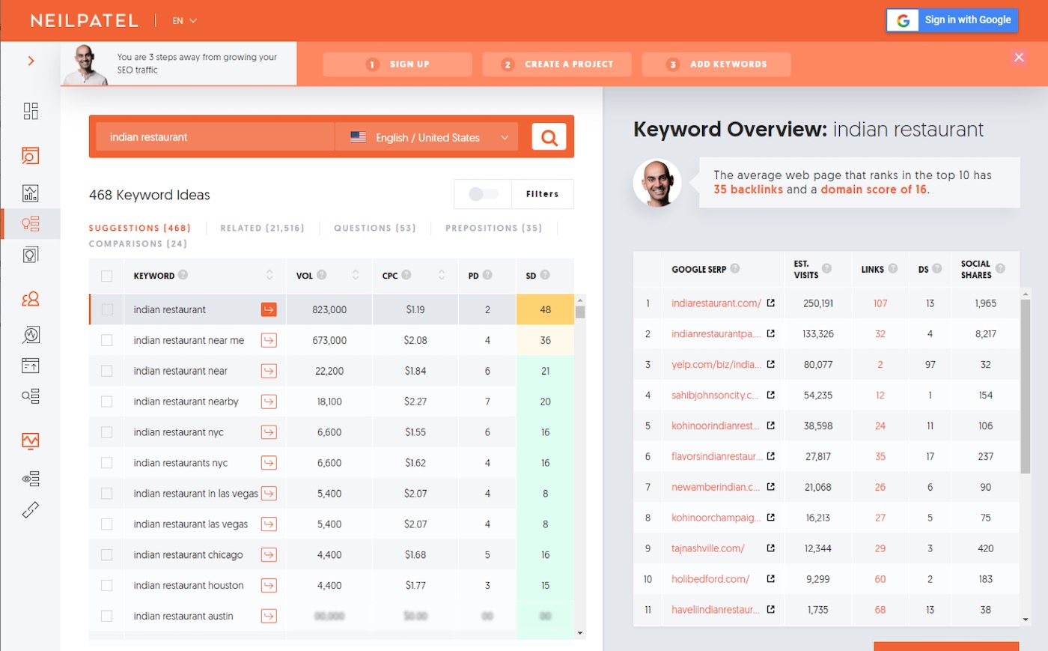
Task: Open the dashboard grid icon in the sidebar
Action: point(31,111)
